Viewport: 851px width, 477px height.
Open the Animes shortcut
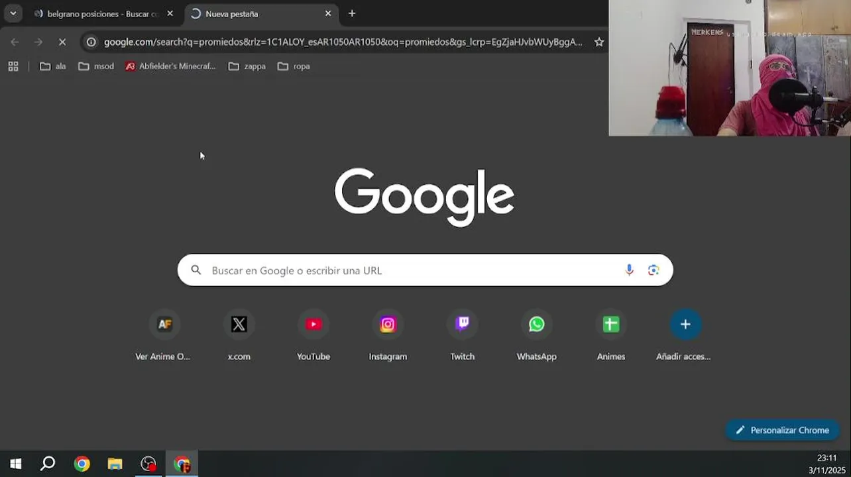pyautogui.click(x=611, y=335)
